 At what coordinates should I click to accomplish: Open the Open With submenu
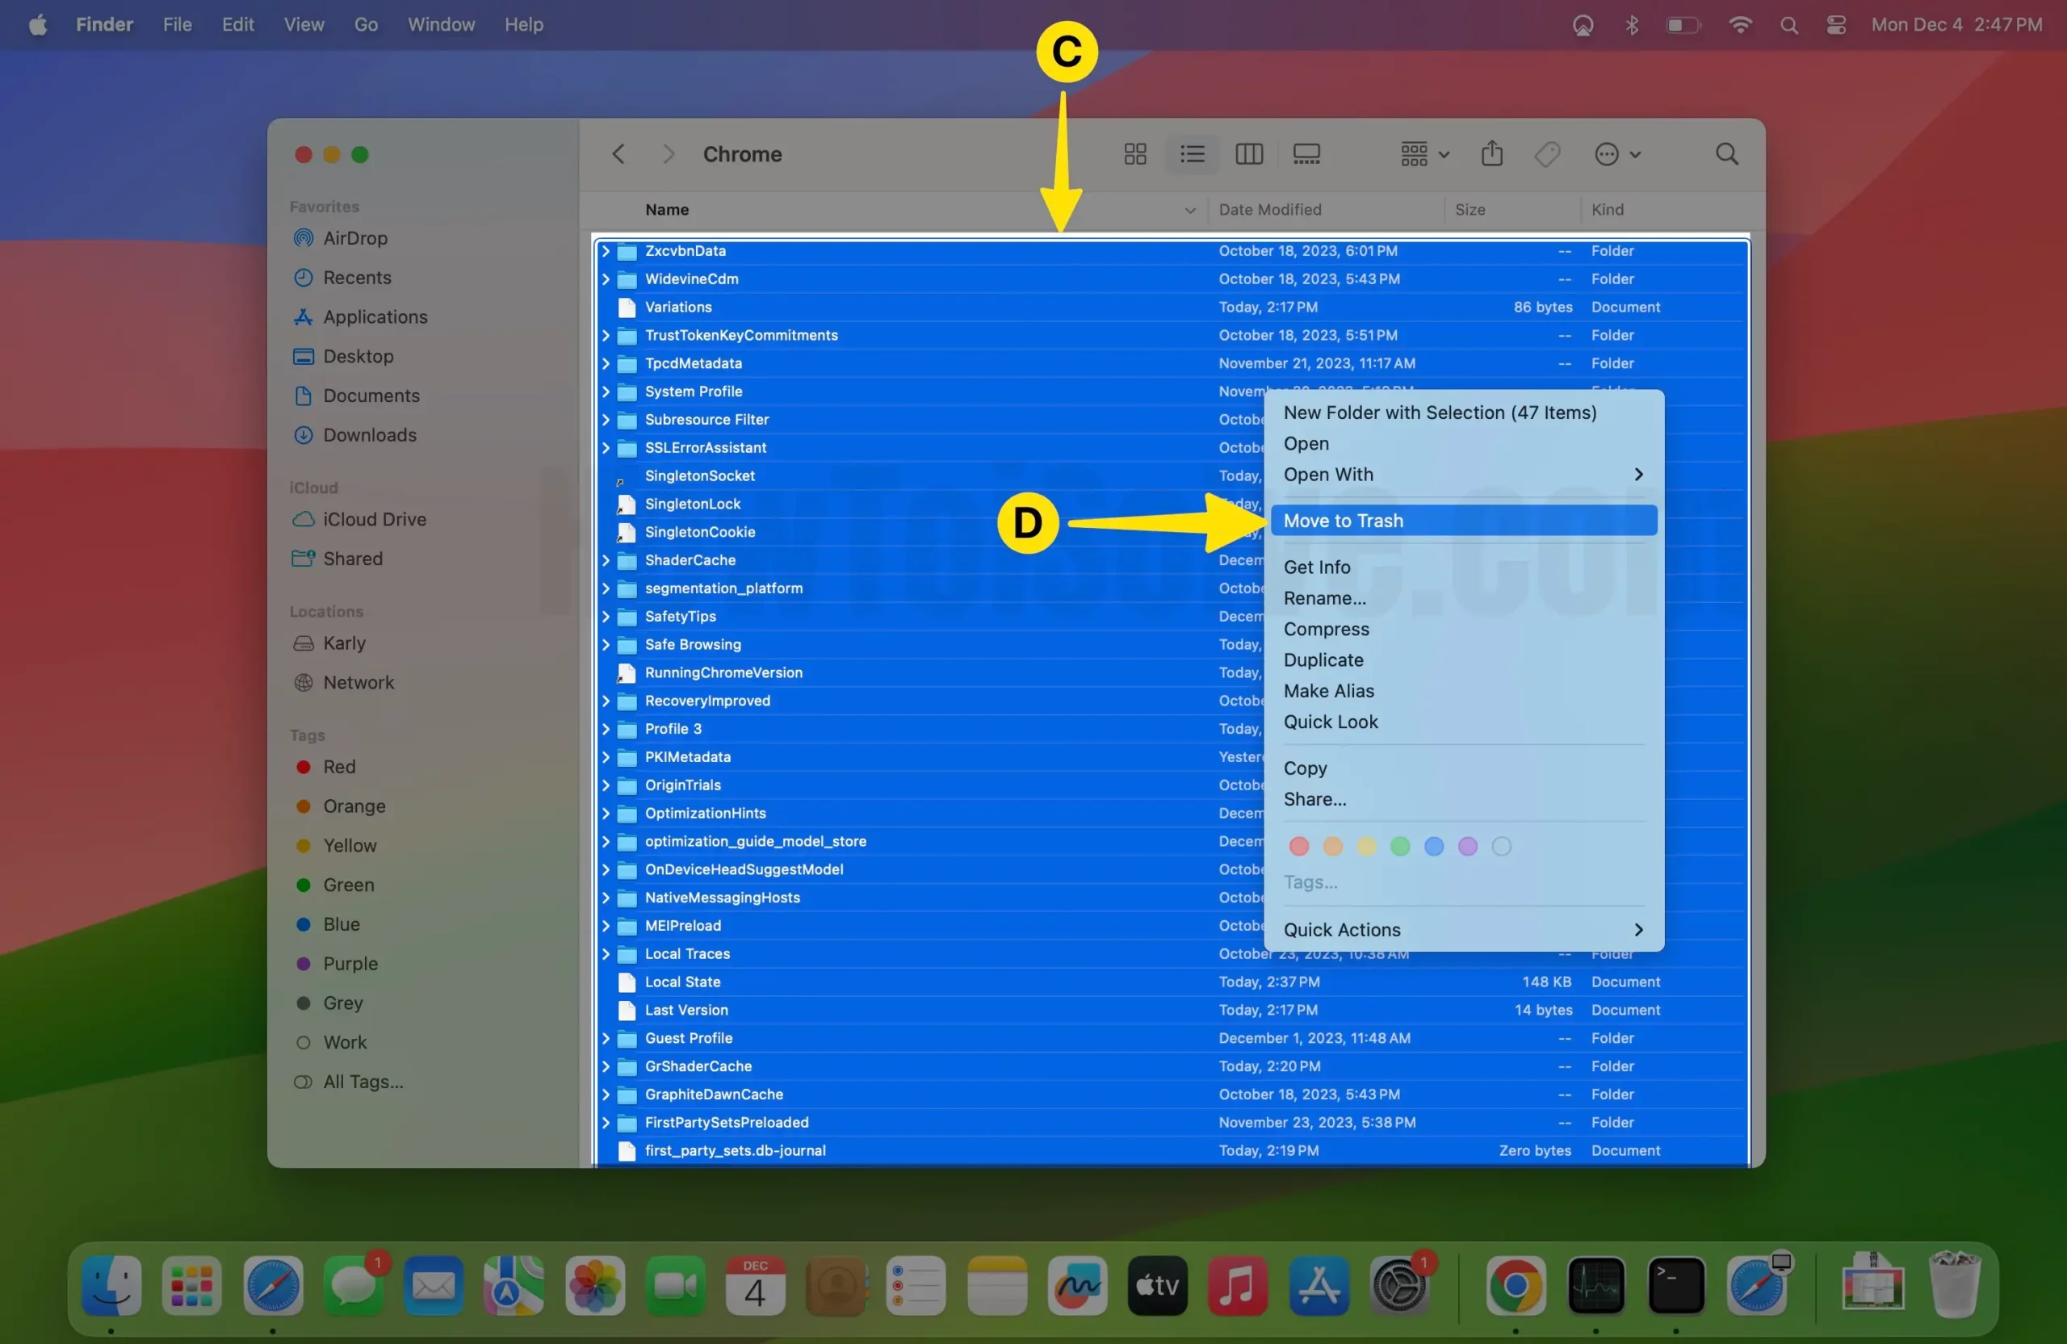pyautogui.click(x=1463, y=475)
